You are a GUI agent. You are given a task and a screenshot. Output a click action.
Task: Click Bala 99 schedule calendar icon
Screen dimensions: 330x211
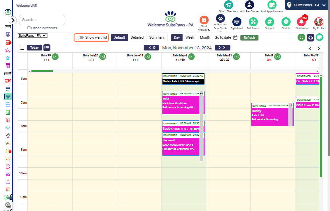coord(55,57)
